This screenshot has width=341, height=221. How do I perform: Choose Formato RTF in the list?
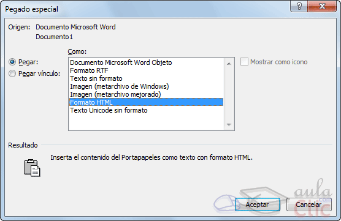pyautogui.click(x=147, y=70)
